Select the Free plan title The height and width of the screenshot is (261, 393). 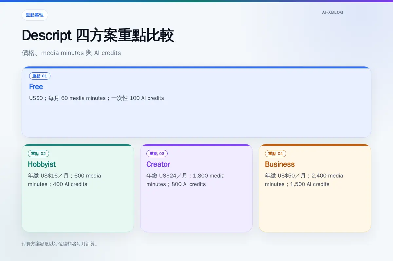36,87
